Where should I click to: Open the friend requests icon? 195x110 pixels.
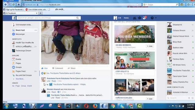pos(135,18)
